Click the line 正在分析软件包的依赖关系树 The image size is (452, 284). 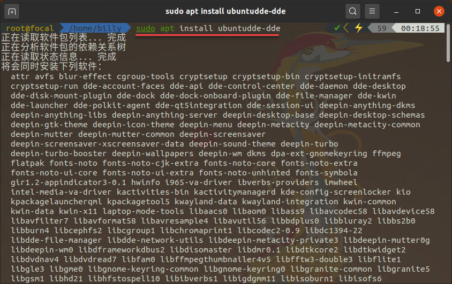pos(64,47)
